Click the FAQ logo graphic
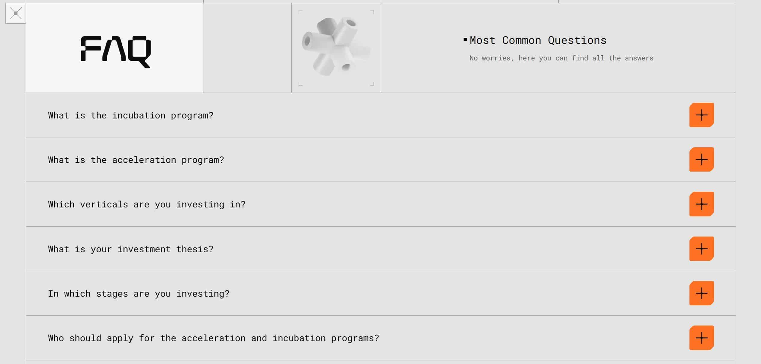Image resolution: width=761 pixels, height=364 pixels. click(116, 52)
